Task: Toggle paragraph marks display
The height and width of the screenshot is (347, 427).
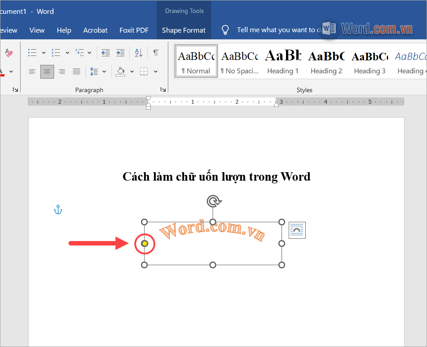Action: [x=155, y=52]
